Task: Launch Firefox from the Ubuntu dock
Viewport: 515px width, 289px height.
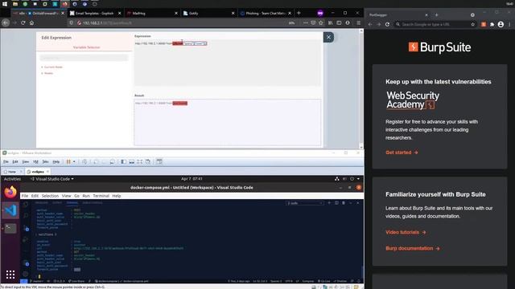Action: (x=10, y=192)
